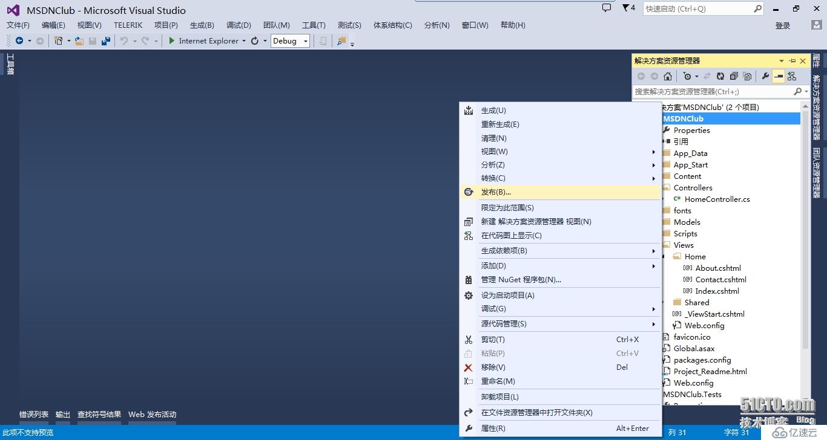Select packages.config in Solution Explorer

coord(702,360)
